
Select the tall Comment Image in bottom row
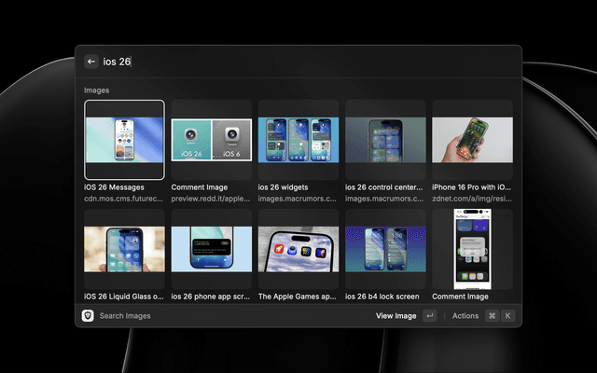pyautogui.click(x=472, y=249)
